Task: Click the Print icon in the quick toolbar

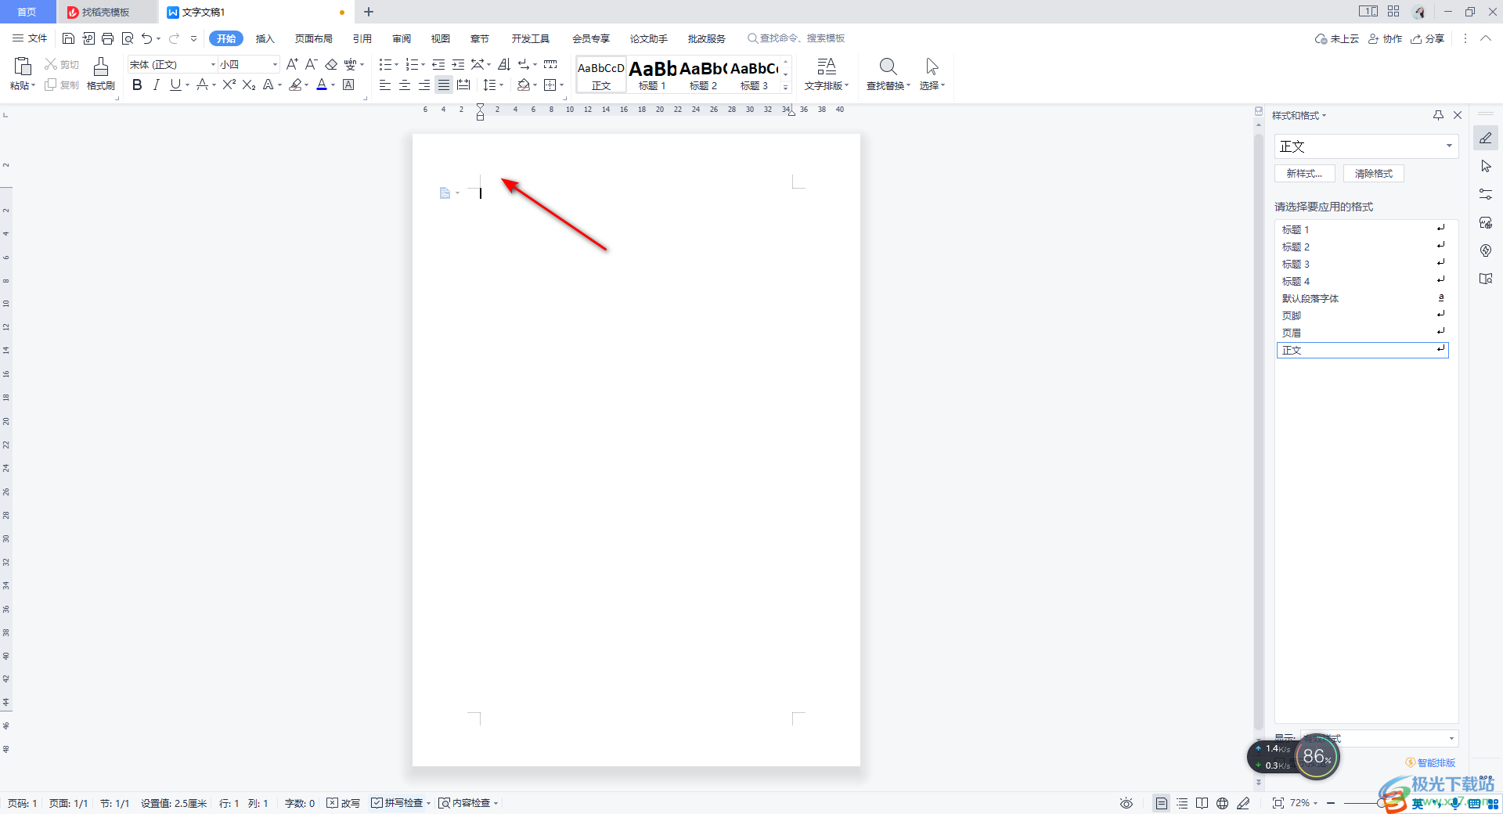Action: (108, 38)
